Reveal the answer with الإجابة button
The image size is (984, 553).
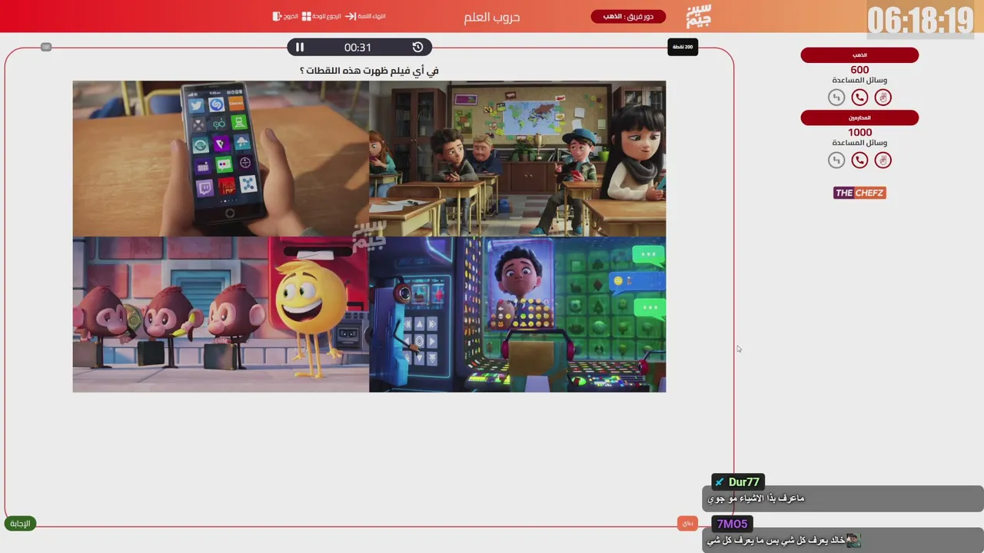(x=21, y=524)
